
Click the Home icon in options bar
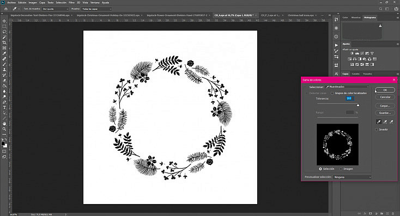(x=6, y=9)
